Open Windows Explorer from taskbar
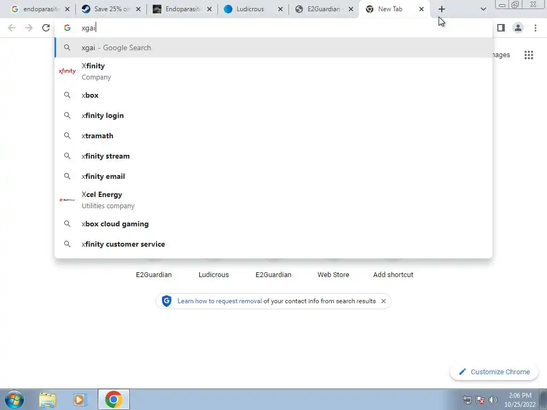This screenshot has width=547, height=410. (48, 399)
